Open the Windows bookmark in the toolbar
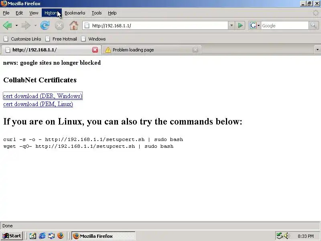Viewport: 321px width, 241px height. [x=93, y=39]
